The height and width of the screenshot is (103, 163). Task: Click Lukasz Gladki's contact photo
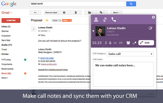coord(100,31)
